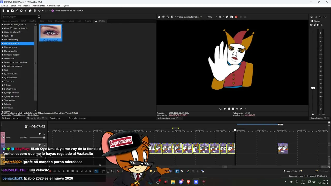This screenshot has width=331, height=186.
Task: Open the Herramientas menu
Action: click(x=39, y=6)
